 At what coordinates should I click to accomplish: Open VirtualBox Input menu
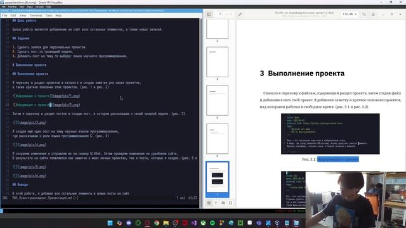[30, 7]
